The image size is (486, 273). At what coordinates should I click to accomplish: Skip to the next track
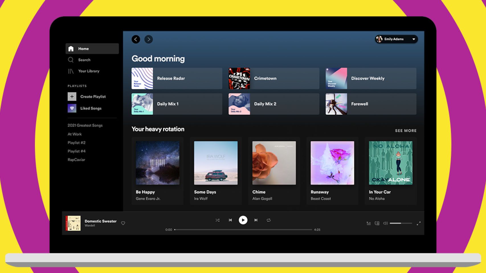pyautogui.click(x=256, y=220)
